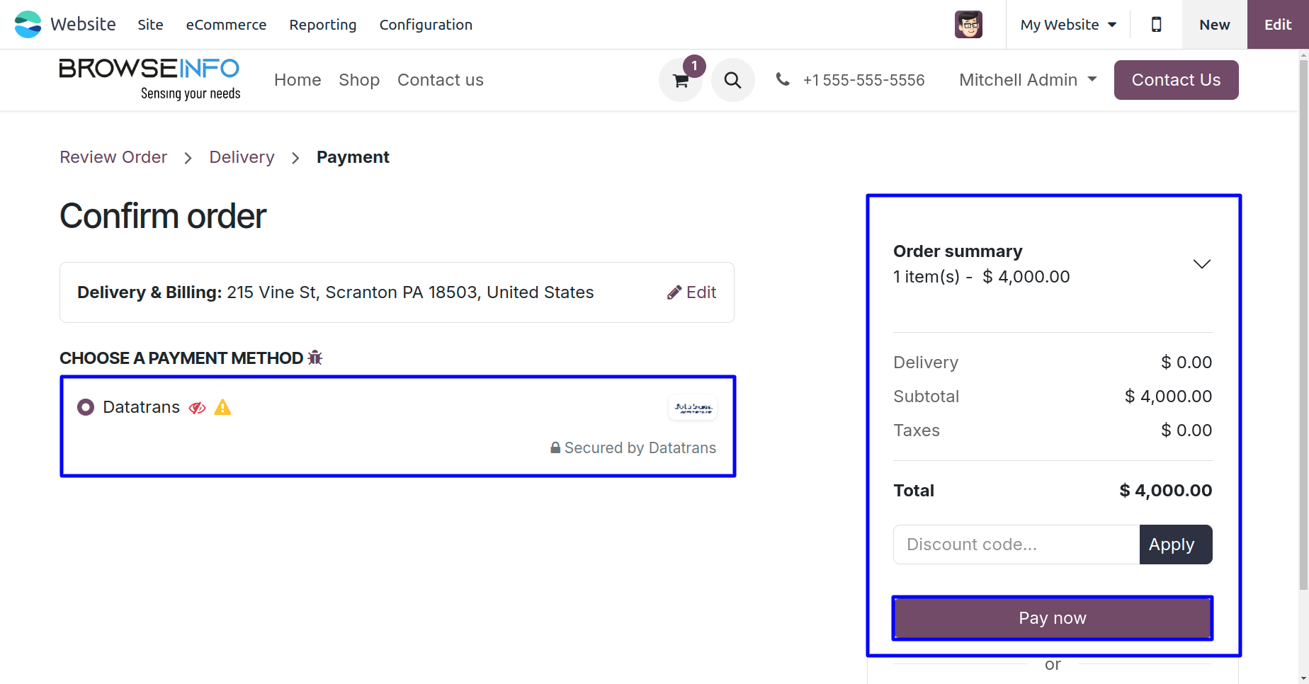Go back to Review Order step

pyautogui.click(x=113, y=157)
